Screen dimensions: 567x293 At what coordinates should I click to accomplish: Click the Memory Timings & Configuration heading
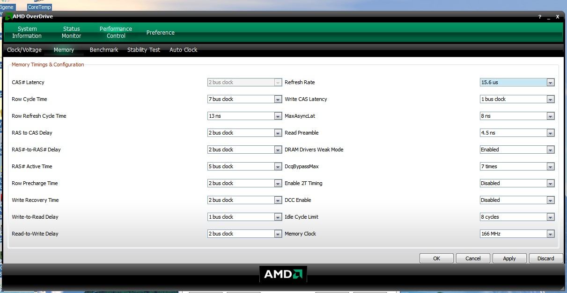(x=48, y=64)
